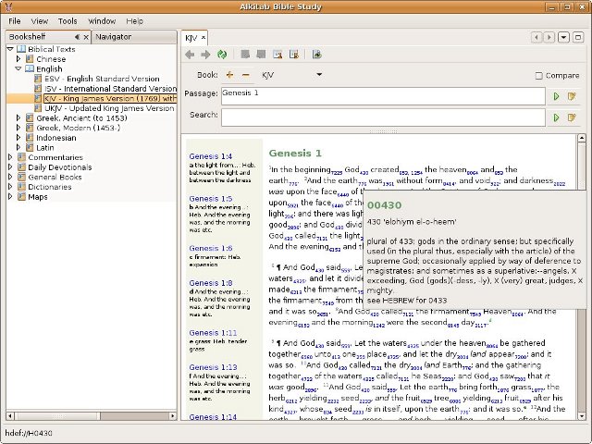This screenshot has height=444, width=592.
Task: Select UKJV - Updated King James Version
Action: point(109,108)
